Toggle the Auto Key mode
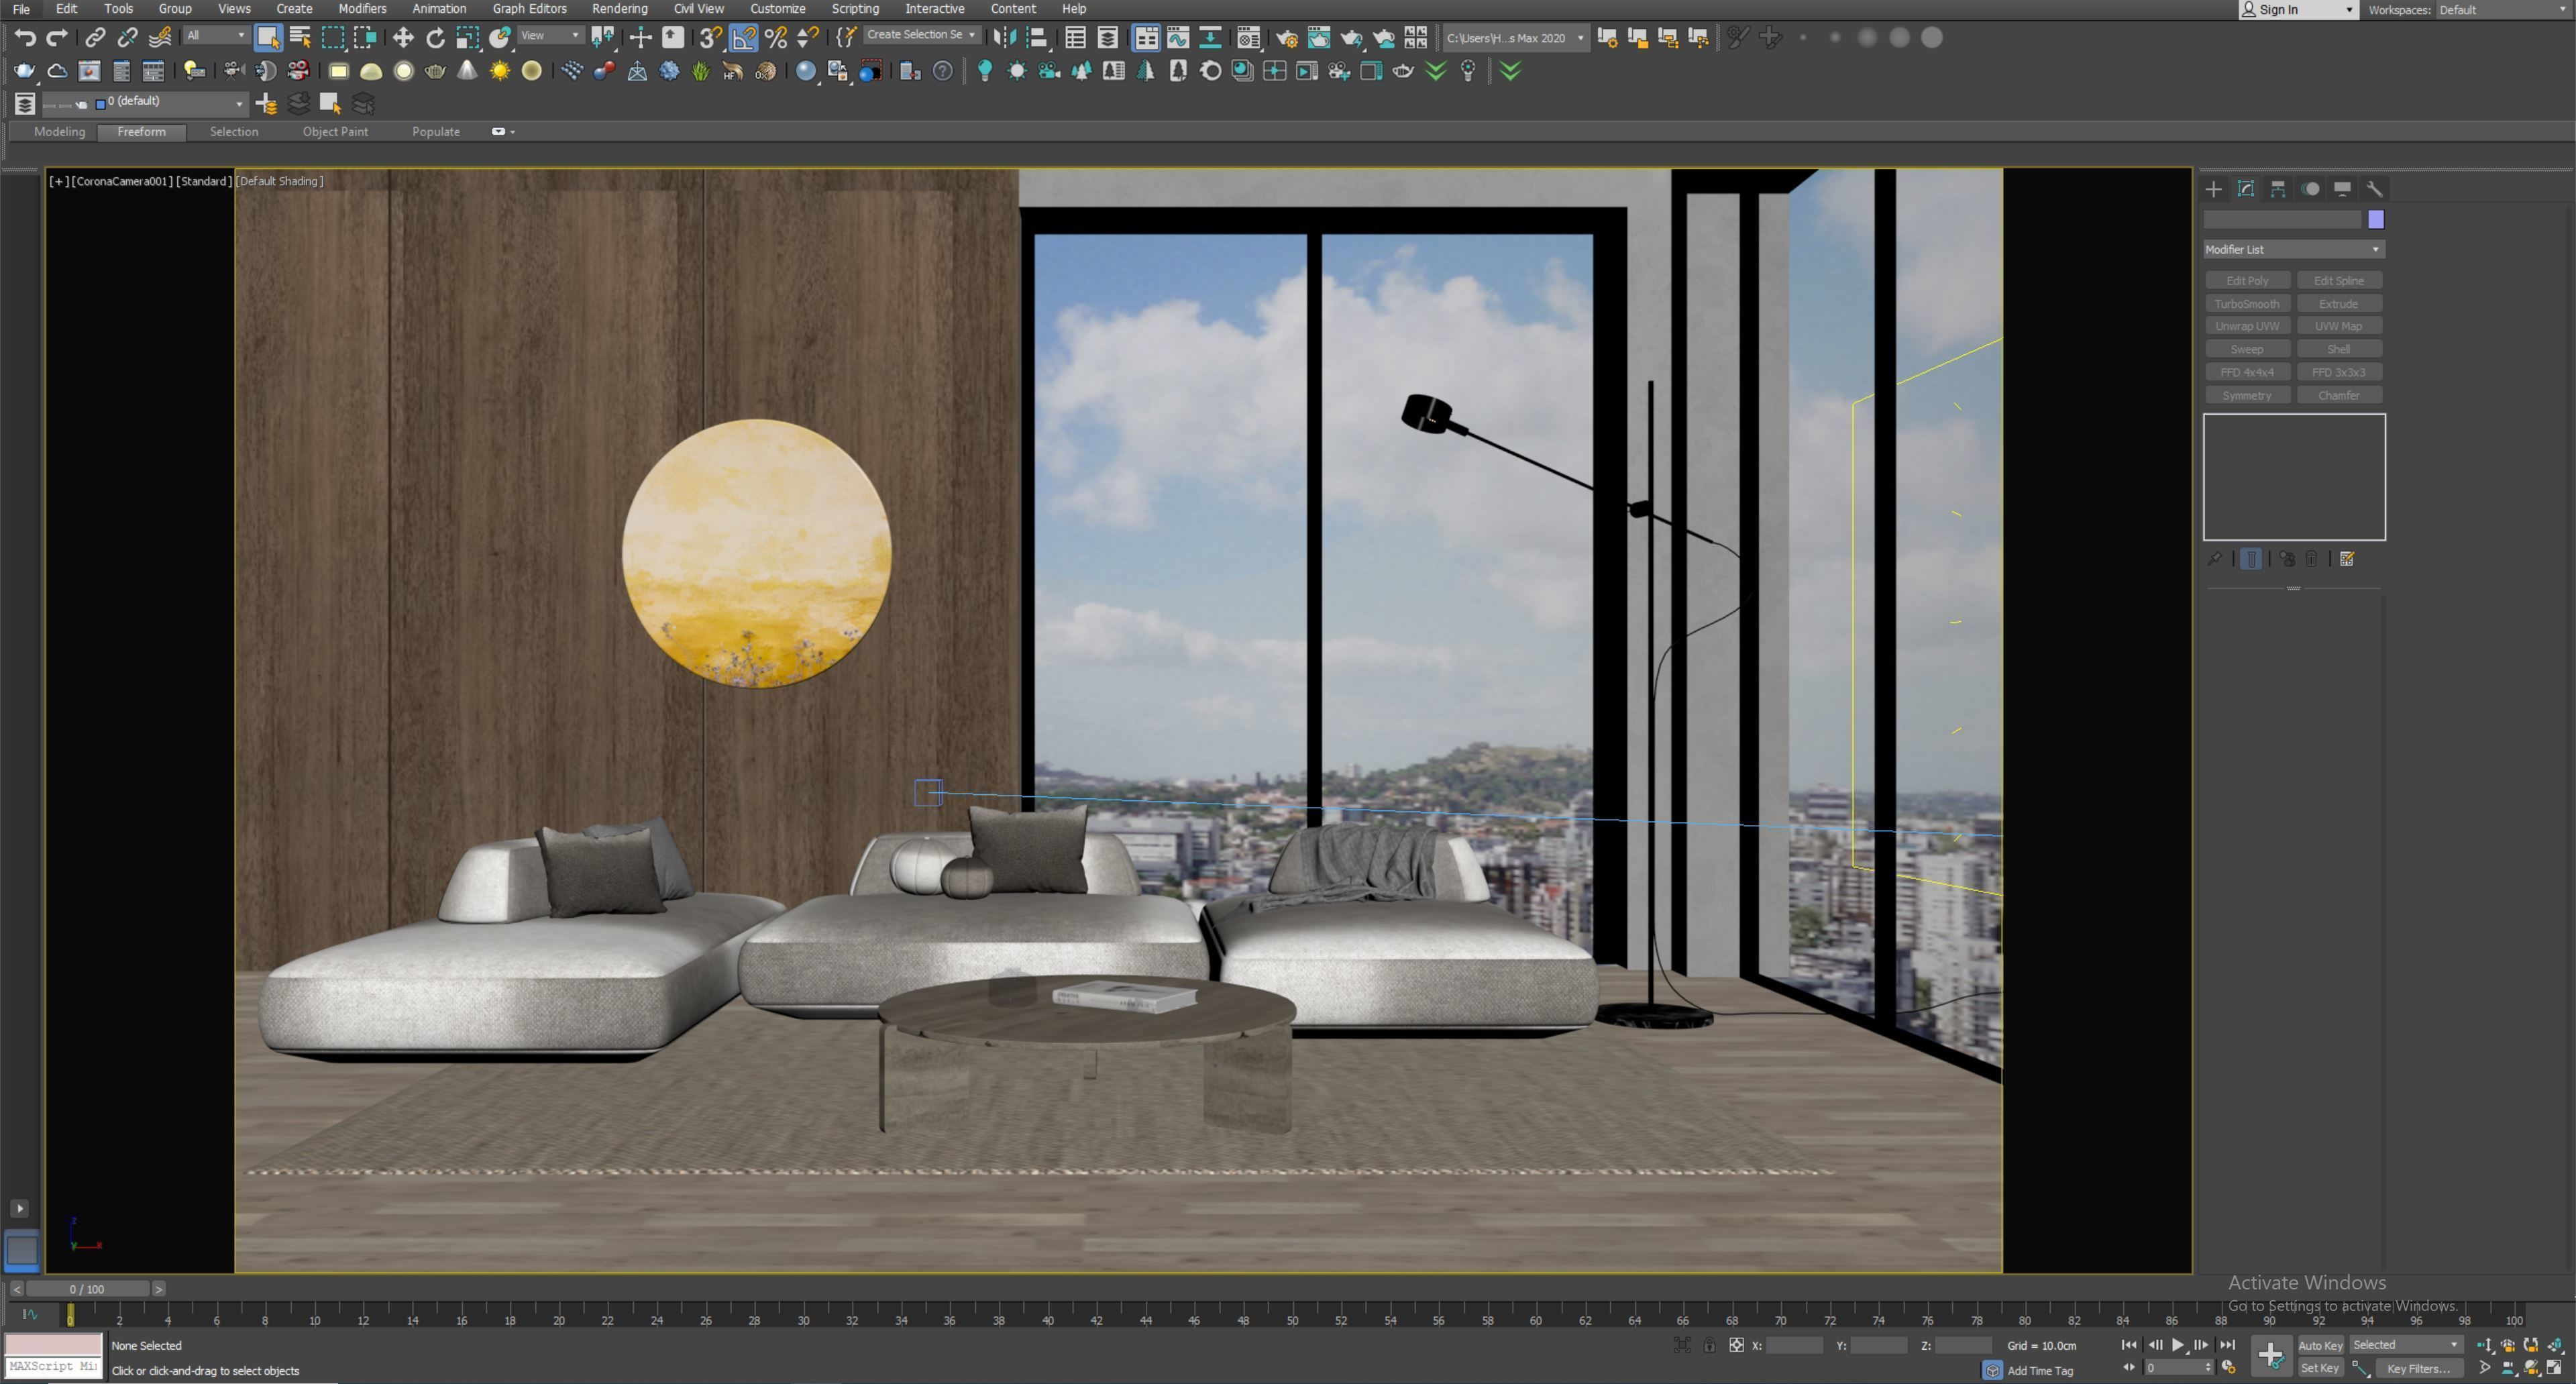This screenshot has width=2576, height=1384. [x=2320, y=1345]
